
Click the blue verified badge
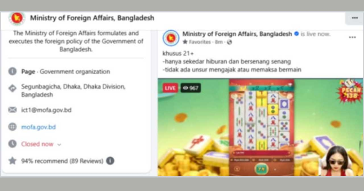tap(297, 34)
